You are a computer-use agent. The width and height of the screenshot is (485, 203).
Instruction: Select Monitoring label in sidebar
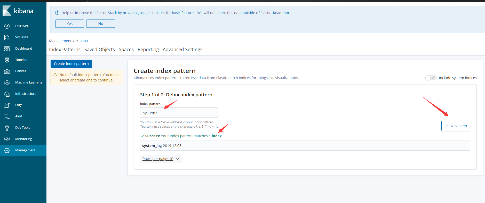click(x=24, y=139)
